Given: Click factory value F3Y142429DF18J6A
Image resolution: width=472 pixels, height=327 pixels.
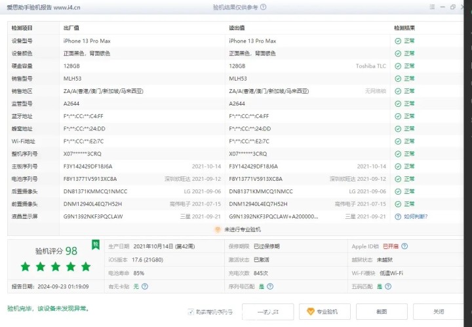Looking at the screenshot, I should [88, 166].
